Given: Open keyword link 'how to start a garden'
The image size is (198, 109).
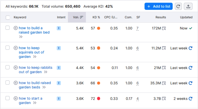Looking at the screenshot, I should point(31,101).
